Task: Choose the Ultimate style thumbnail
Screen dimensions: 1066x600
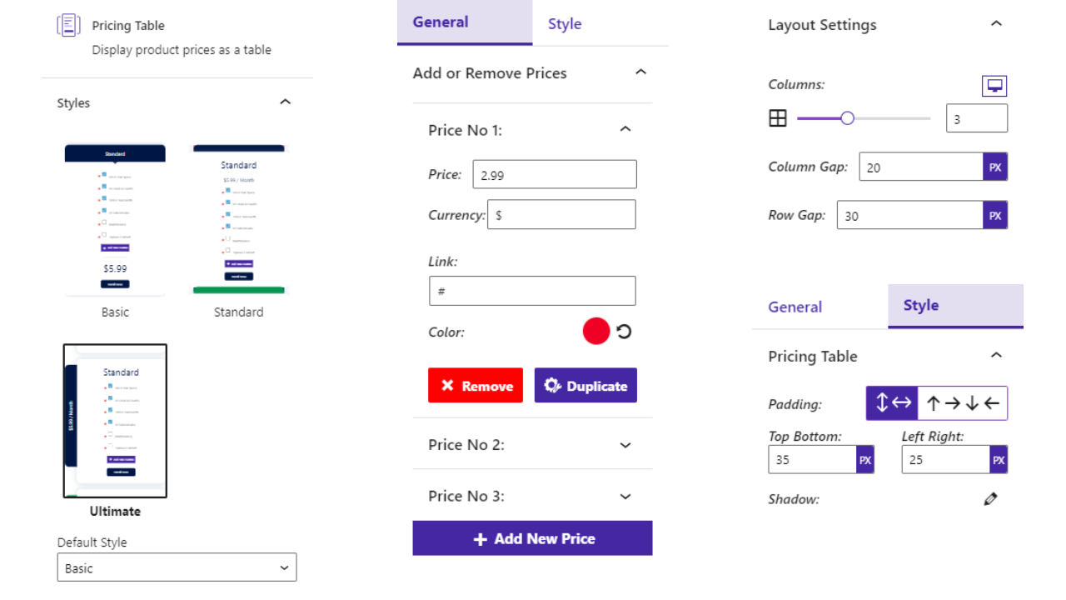Action: (x=115, y=421)
